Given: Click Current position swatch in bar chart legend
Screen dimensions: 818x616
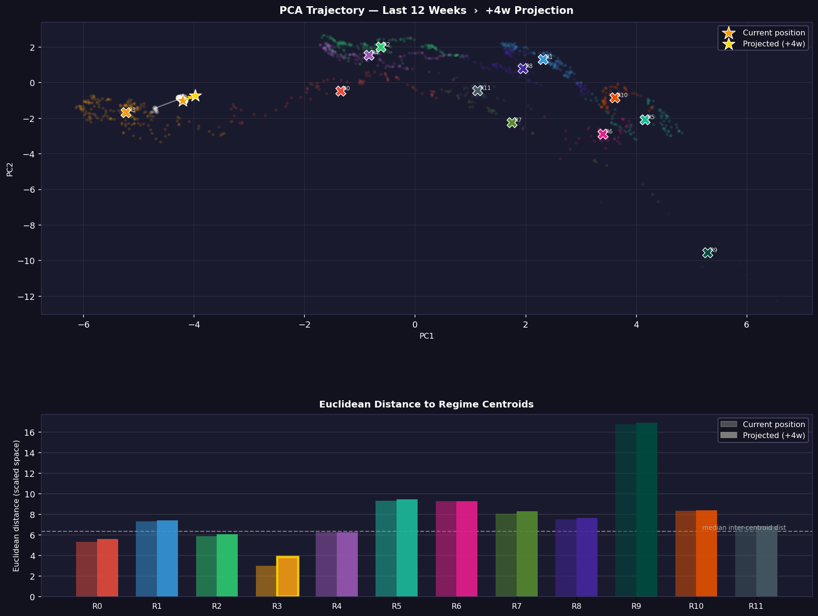Looking at the screenshot, I should 729,424.
